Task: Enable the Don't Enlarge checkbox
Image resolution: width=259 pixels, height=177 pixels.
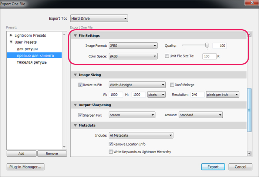Action: [x=172, y=85]
